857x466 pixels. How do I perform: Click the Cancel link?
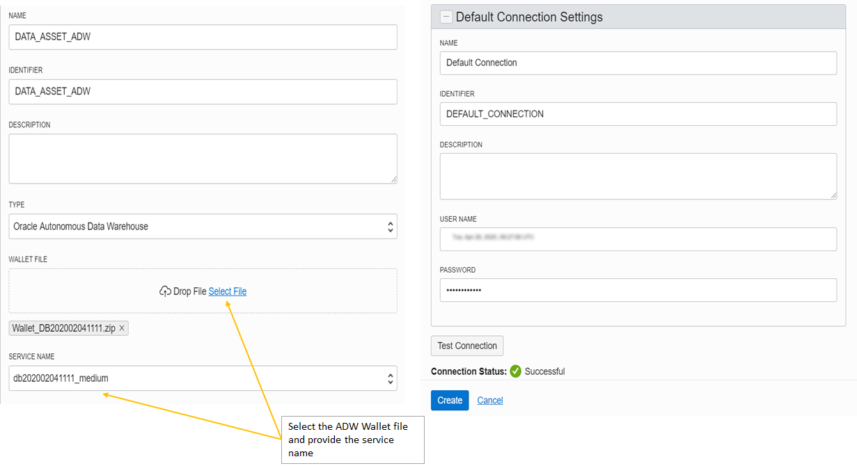(490, 400)
